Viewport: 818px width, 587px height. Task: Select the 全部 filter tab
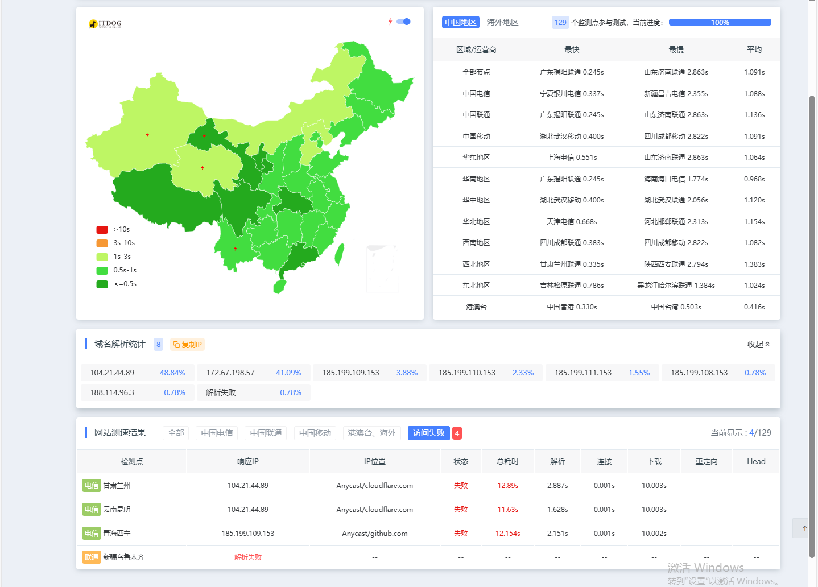[x=176, y=433]
